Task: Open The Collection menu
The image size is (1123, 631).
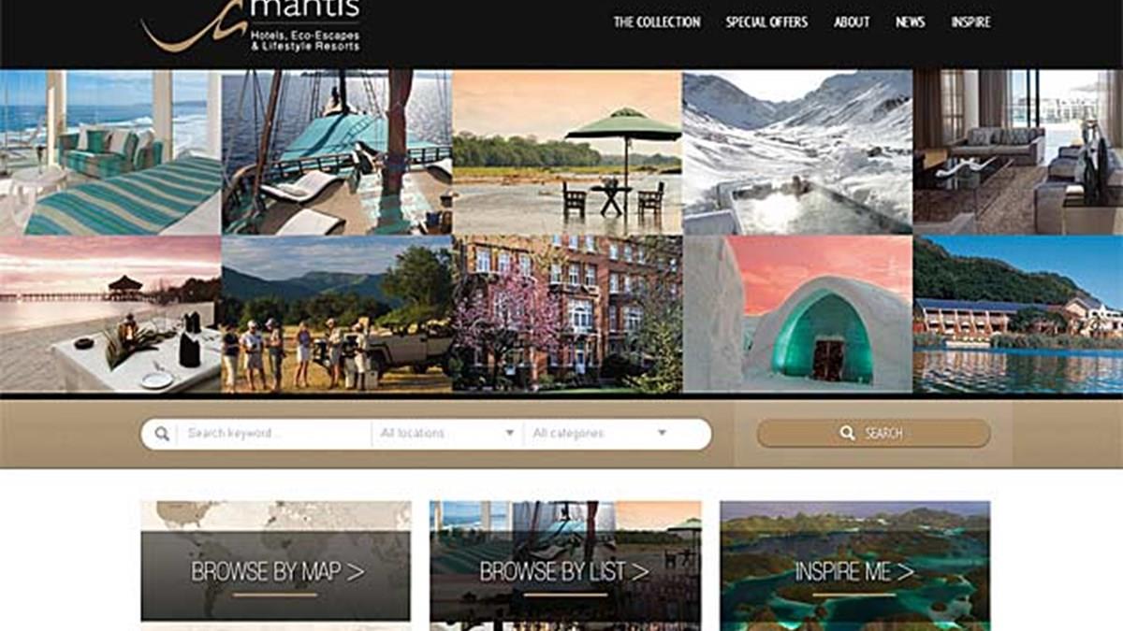Action: click(656, 22)
